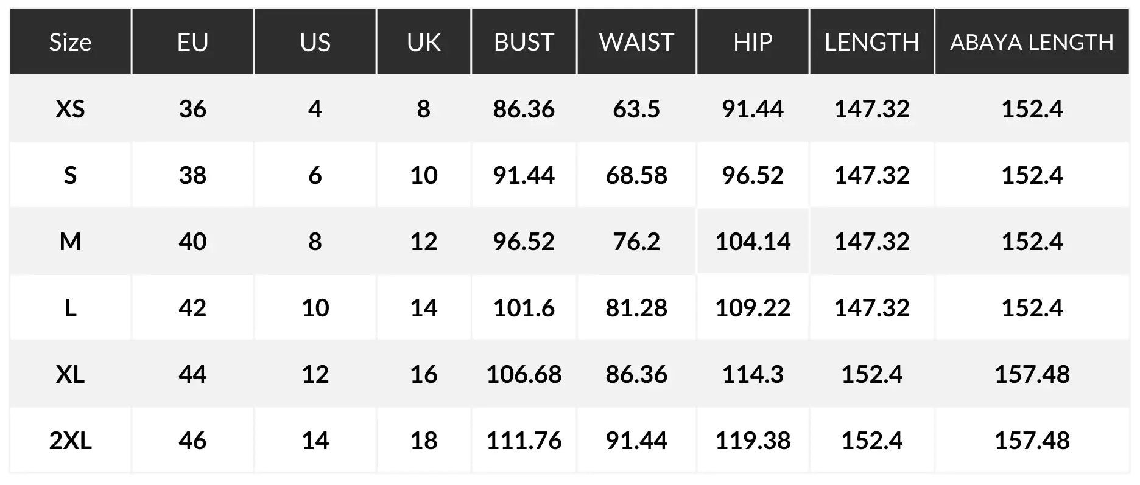The height and width of the screenshot is (485, 1140).
Task: Click waist value 81.28 in L row
Action: click(x=636, y=308)
